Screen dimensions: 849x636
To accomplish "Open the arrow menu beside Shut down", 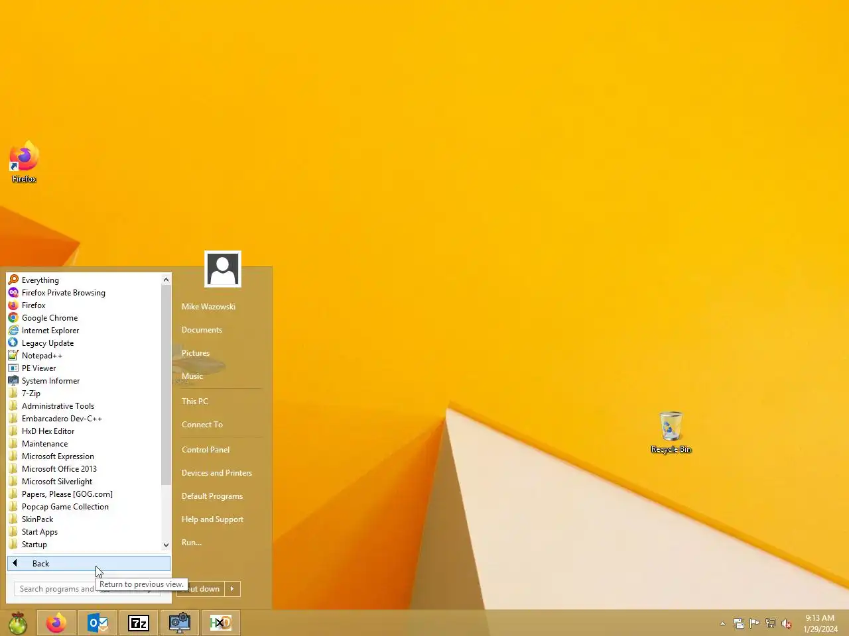I will 232,589.
